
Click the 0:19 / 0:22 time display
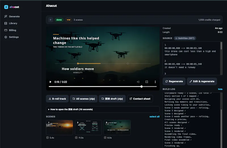click(61, 82)
